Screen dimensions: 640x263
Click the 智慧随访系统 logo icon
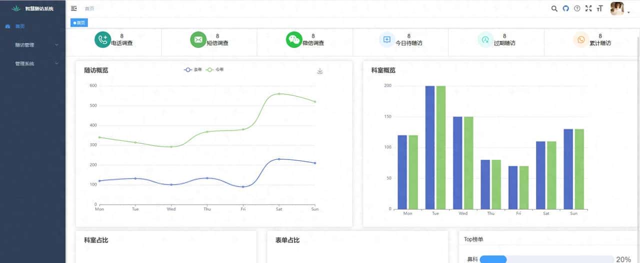[x=16, y=8]
